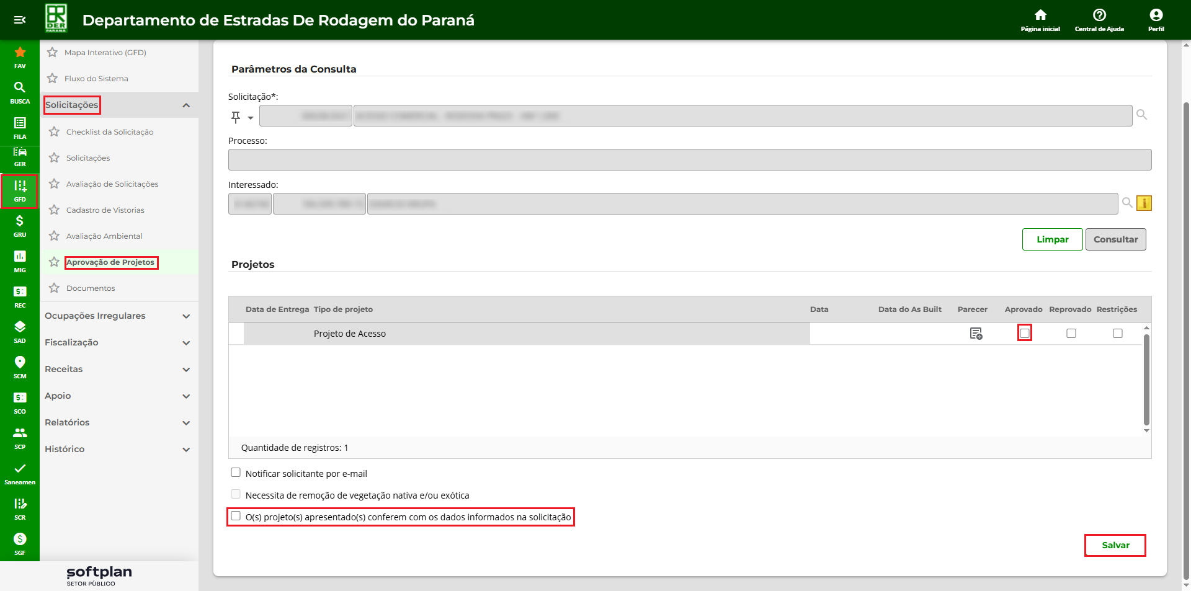This screenshot has height=591, width=1191.
Task: Check the Aprovado box for Projeto de Acesso
Action: (1025, 334)
